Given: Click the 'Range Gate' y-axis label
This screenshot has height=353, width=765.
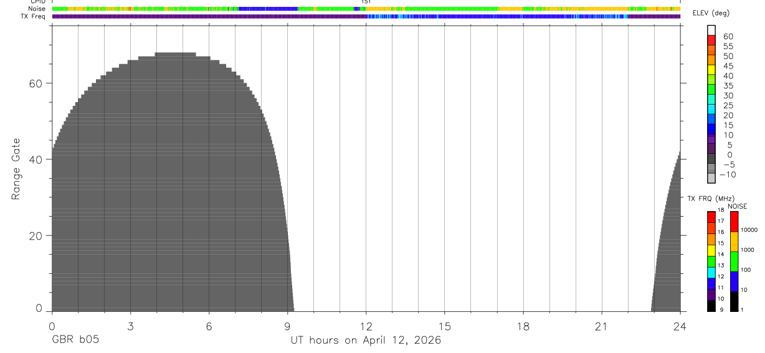Looking at the screenshot, I should [17, 169].
